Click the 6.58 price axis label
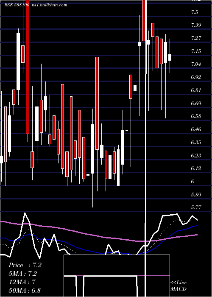Viewport: 212px width, 297px height. tap(196, 116)
